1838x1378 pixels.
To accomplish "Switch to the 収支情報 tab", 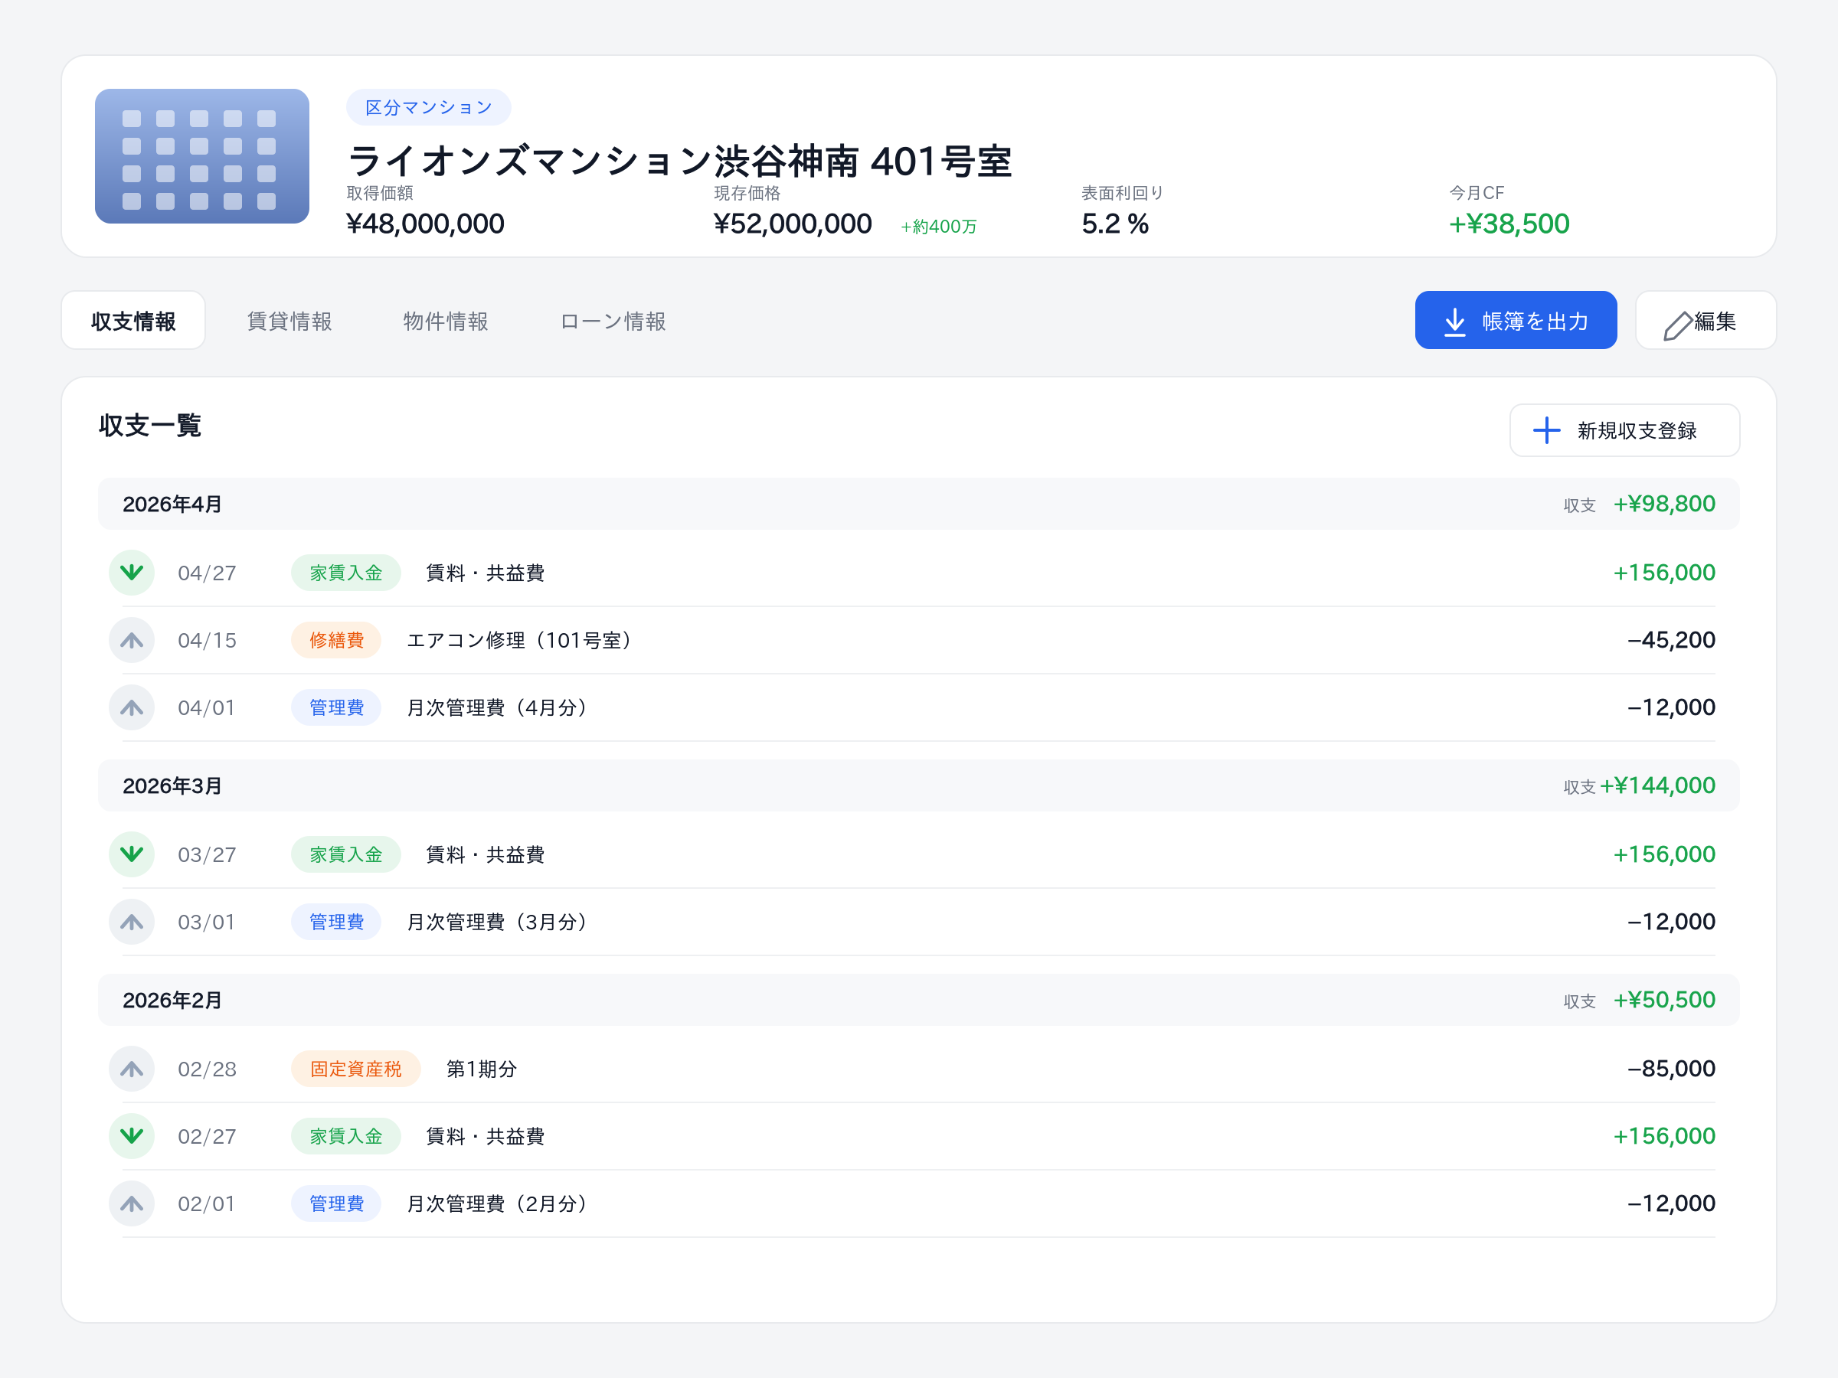I will coord(133,321).
